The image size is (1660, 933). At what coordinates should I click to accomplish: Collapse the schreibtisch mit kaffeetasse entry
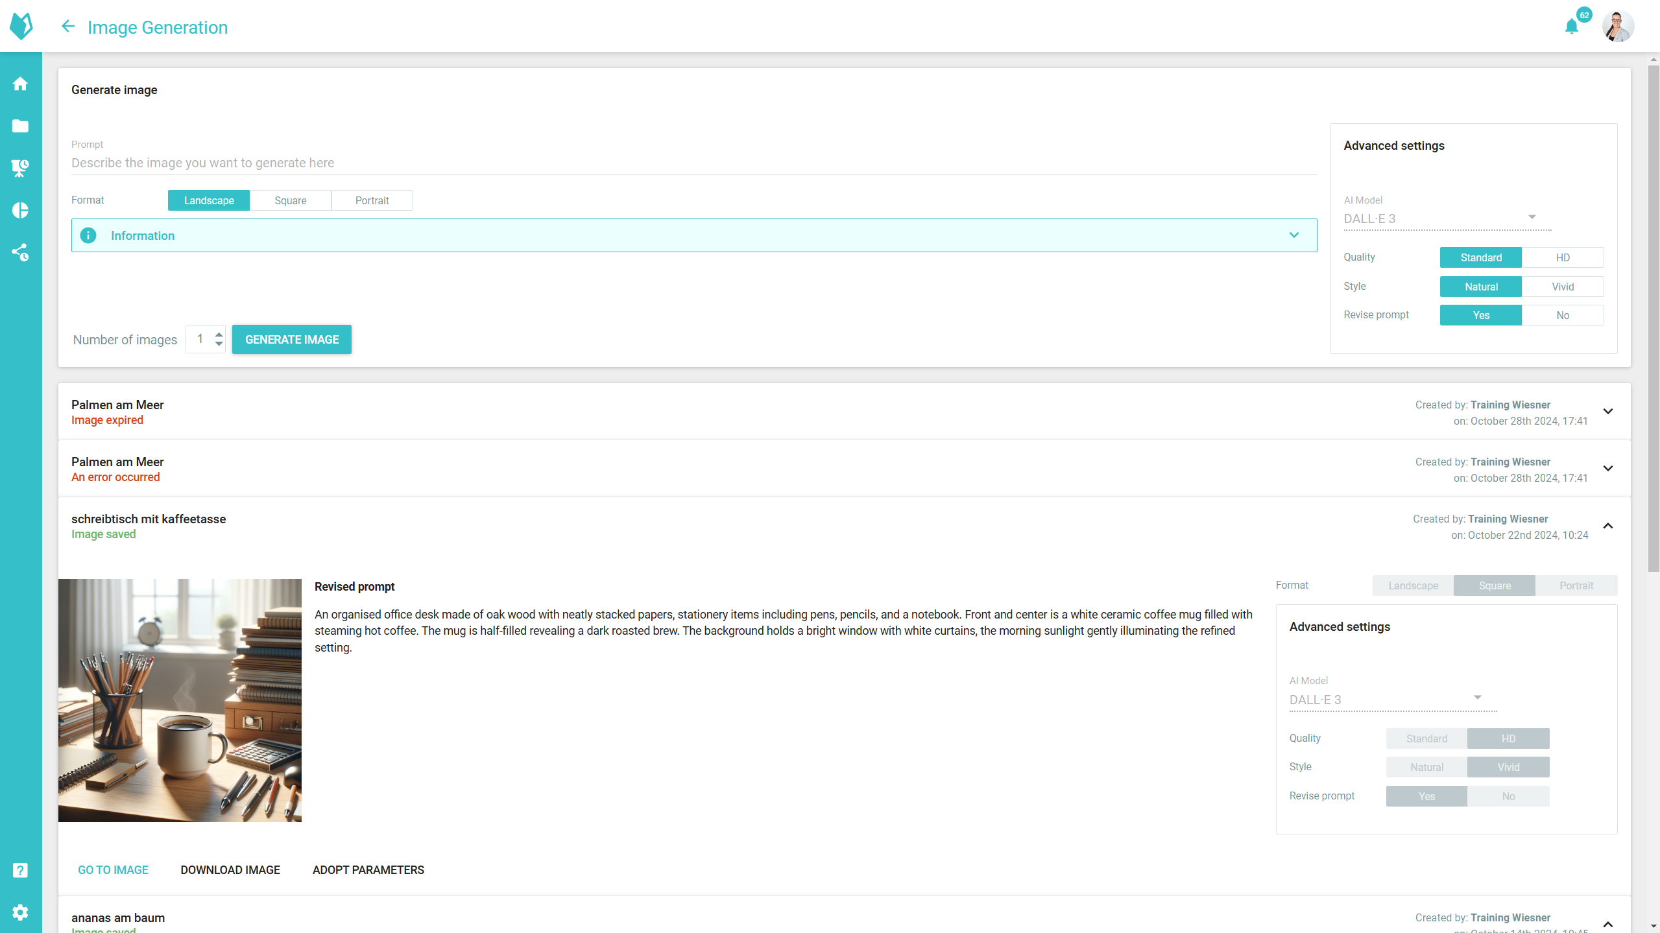[x=1608, y=526]
